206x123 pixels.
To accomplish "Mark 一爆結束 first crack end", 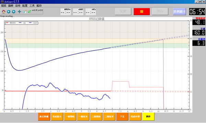I will (x=83, y=117).
